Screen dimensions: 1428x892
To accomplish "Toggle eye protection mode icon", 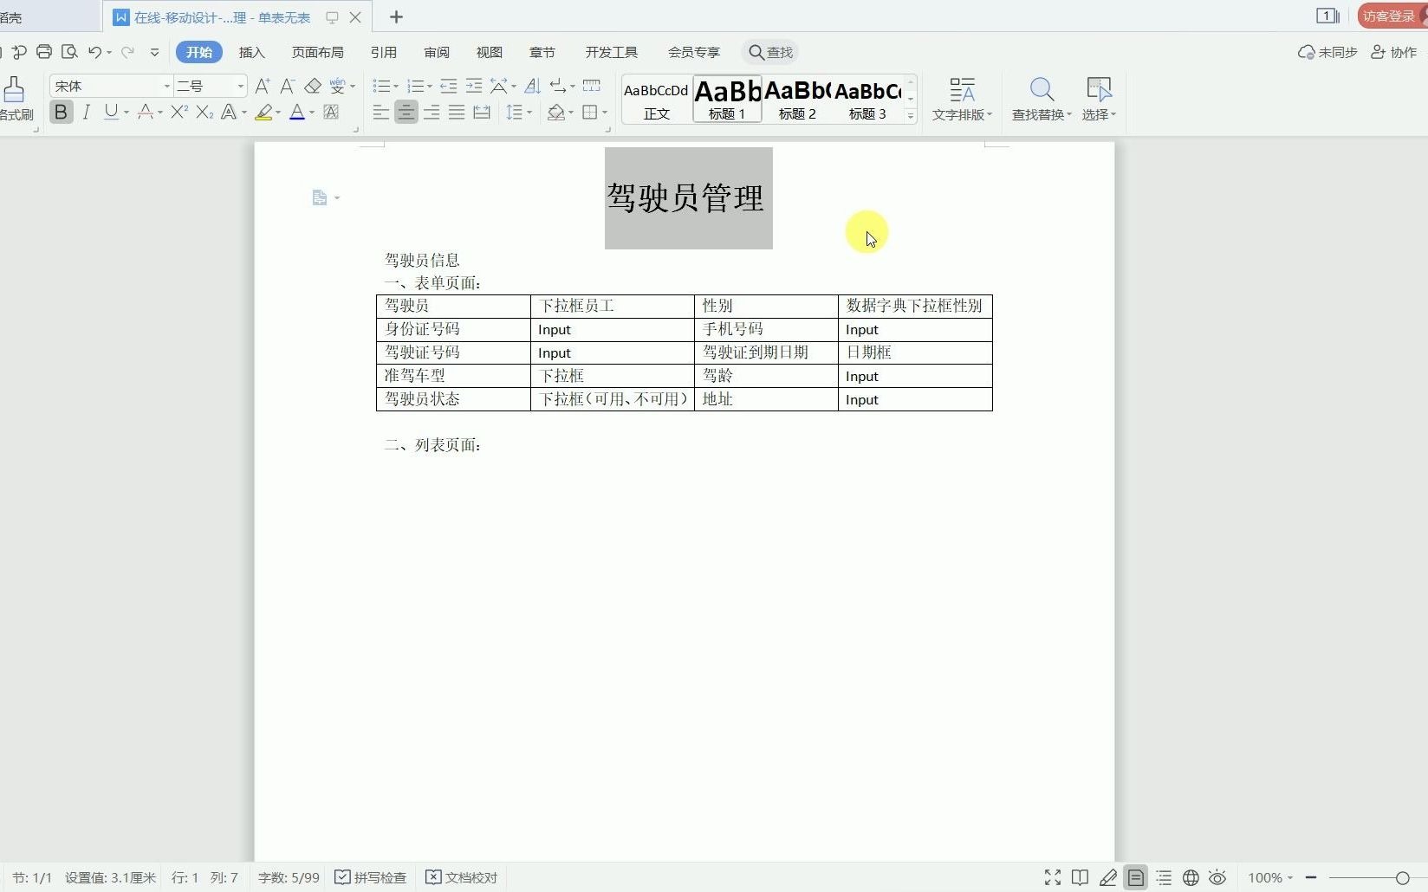I will coord(1218,878).
